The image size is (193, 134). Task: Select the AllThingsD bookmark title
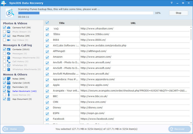click(59, 51)
